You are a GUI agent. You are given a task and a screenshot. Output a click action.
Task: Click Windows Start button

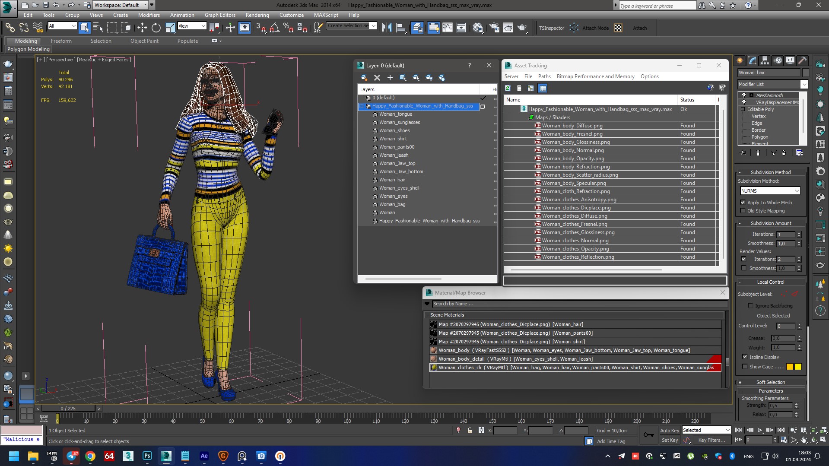pyautogui.click(x=14, y=456)
